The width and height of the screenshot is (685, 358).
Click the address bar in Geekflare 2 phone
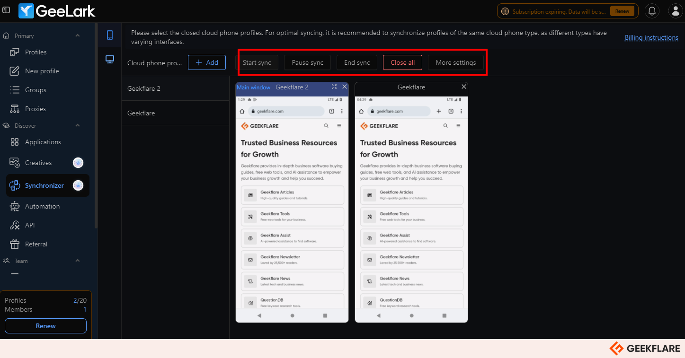point(286,111)
